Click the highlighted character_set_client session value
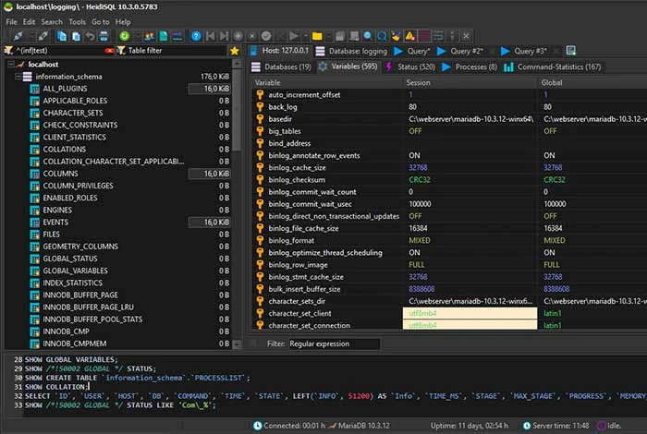Image resolution: width=647 pixels, height=434 pixels. pos(470,313)
